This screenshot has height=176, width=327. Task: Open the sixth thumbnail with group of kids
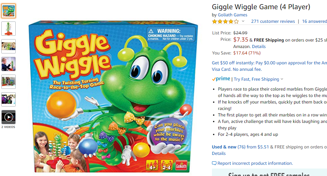click(x=9, y=99)
